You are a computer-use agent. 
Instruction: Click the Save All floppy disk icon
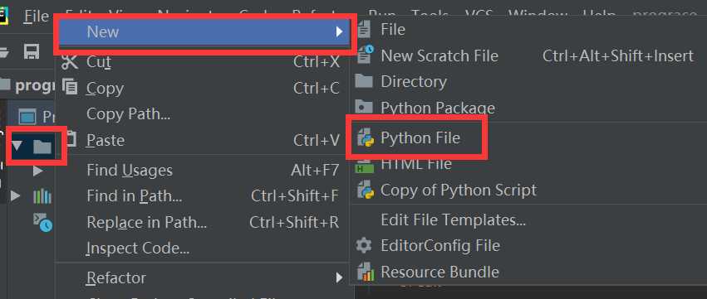click(32, 52)
